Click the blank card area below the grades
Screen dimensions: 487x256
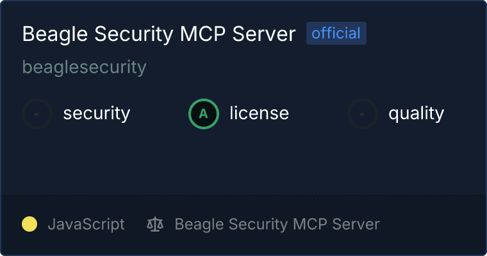[x=244, y=160]
